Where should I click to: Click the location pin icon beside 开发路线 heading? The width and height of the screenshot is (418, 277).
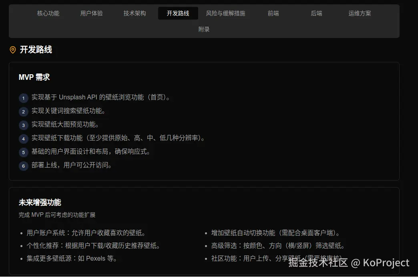pyautogui.click(x=12, y=49)
